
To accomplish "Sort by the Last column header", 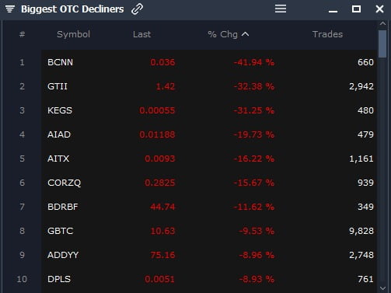I will [x=141, y=34].
